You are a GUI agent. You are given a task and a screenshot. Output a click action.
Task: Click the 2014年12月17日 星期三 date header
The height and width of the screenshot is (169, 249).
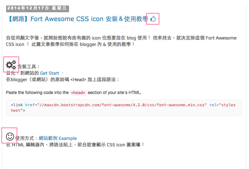coord(38,9)
